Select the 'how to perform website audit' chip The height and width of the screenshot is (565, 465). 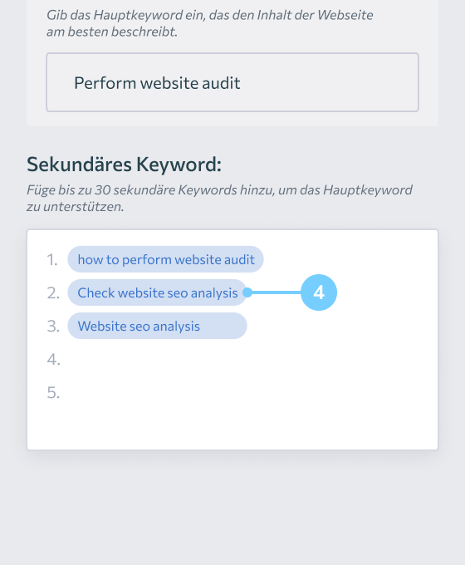166,259
